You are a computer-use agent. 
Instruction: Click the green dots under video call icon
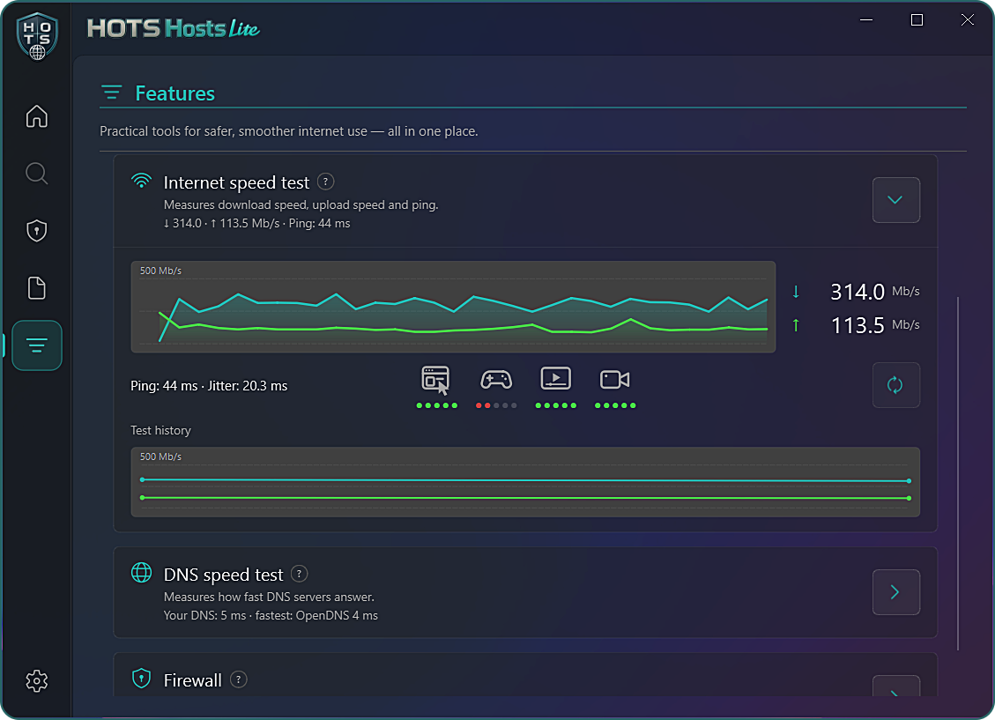tap(615, 405)
